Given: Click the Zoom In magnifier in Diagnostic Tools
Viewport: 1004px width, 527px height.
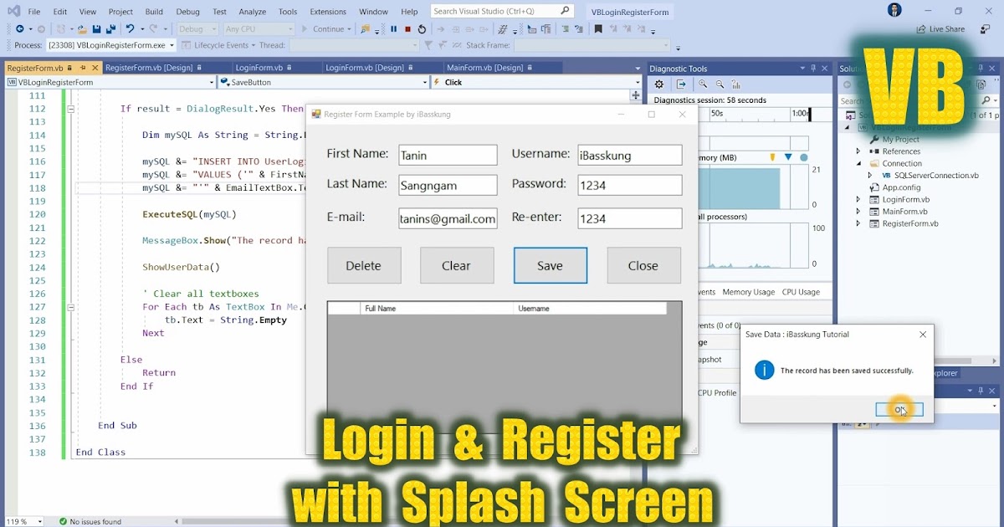Looking at the screenshot, I should (x=703, y=84).
